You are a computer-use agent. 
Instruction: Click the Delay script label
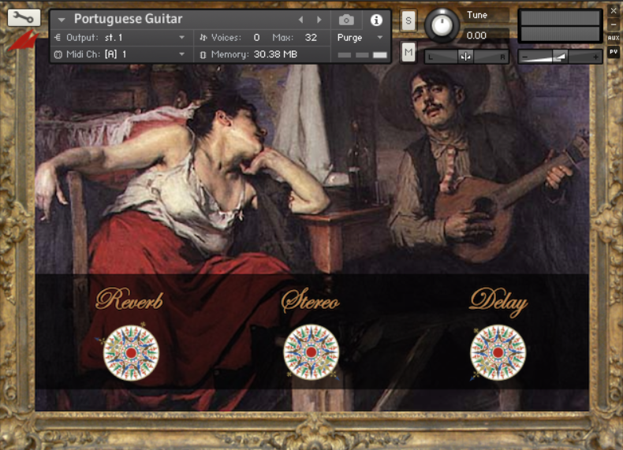[x=498, y=303]
